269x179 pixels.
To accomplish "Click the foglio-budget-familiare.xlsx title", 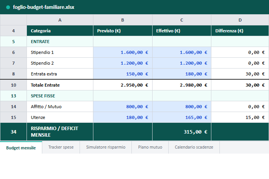I will point(43,7).
